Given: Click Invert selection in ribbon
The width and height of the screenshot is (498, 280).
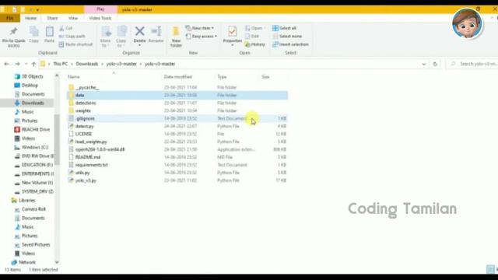Looking at the screenshot, I should [290, 44].
